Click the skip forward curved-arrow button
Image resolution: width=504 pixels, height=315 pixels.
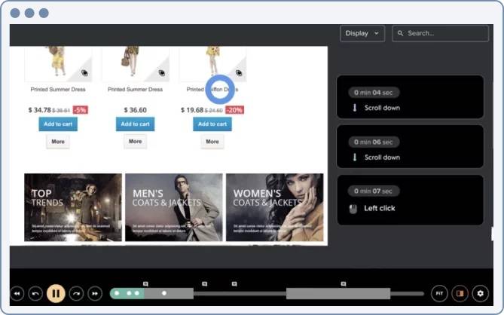click(75, 293)
